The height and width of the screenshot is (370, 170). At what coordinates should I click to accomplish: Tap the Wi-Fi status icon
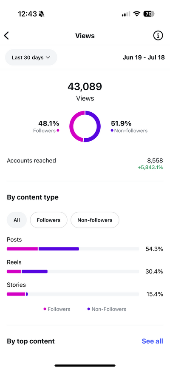[136, 14]
